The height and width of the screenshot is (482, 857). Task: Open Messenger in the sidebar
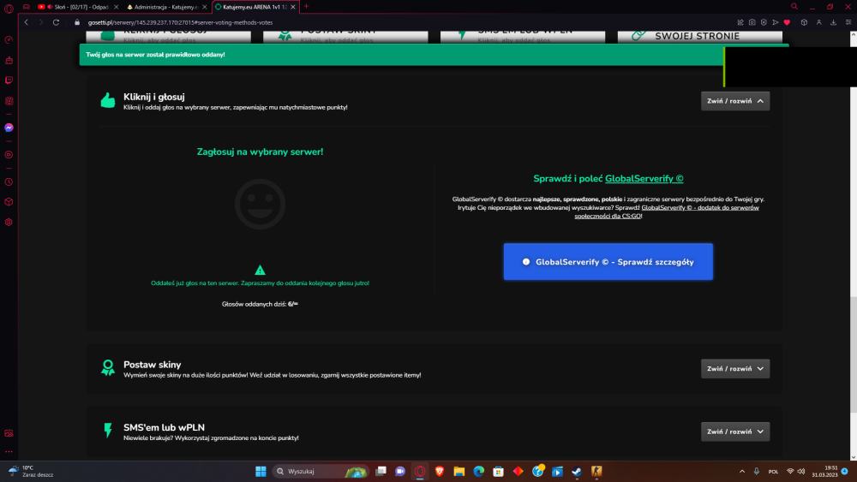click(9, 128)
